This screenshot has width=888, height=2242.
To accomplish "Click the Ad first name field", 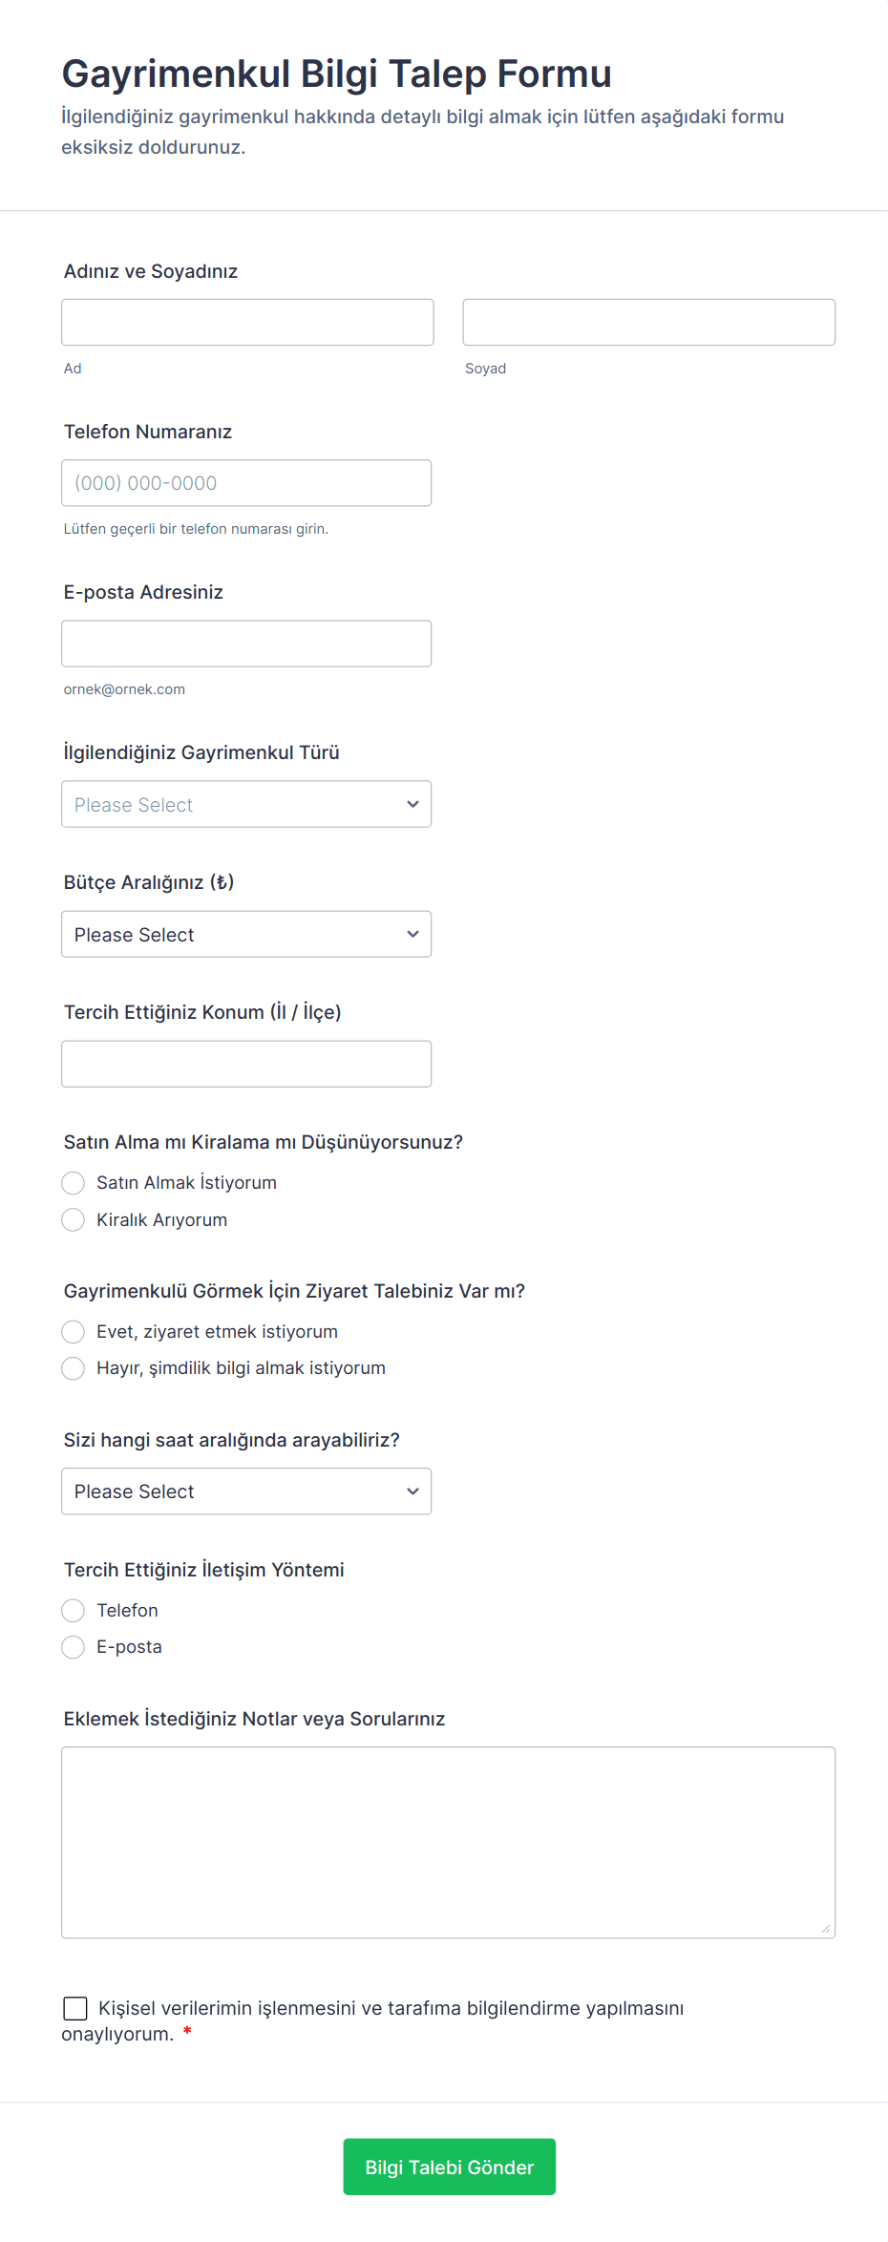I will pos(247,323).
